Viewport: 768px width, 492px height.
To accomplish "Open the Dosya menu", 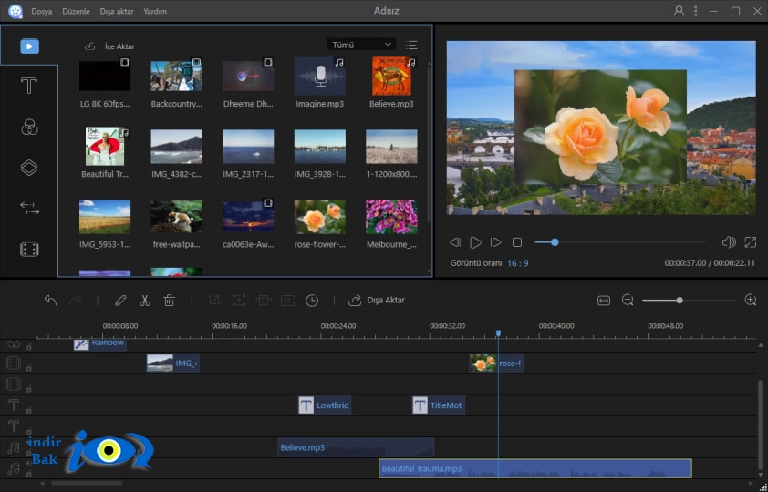I will (x=42, y=11).
